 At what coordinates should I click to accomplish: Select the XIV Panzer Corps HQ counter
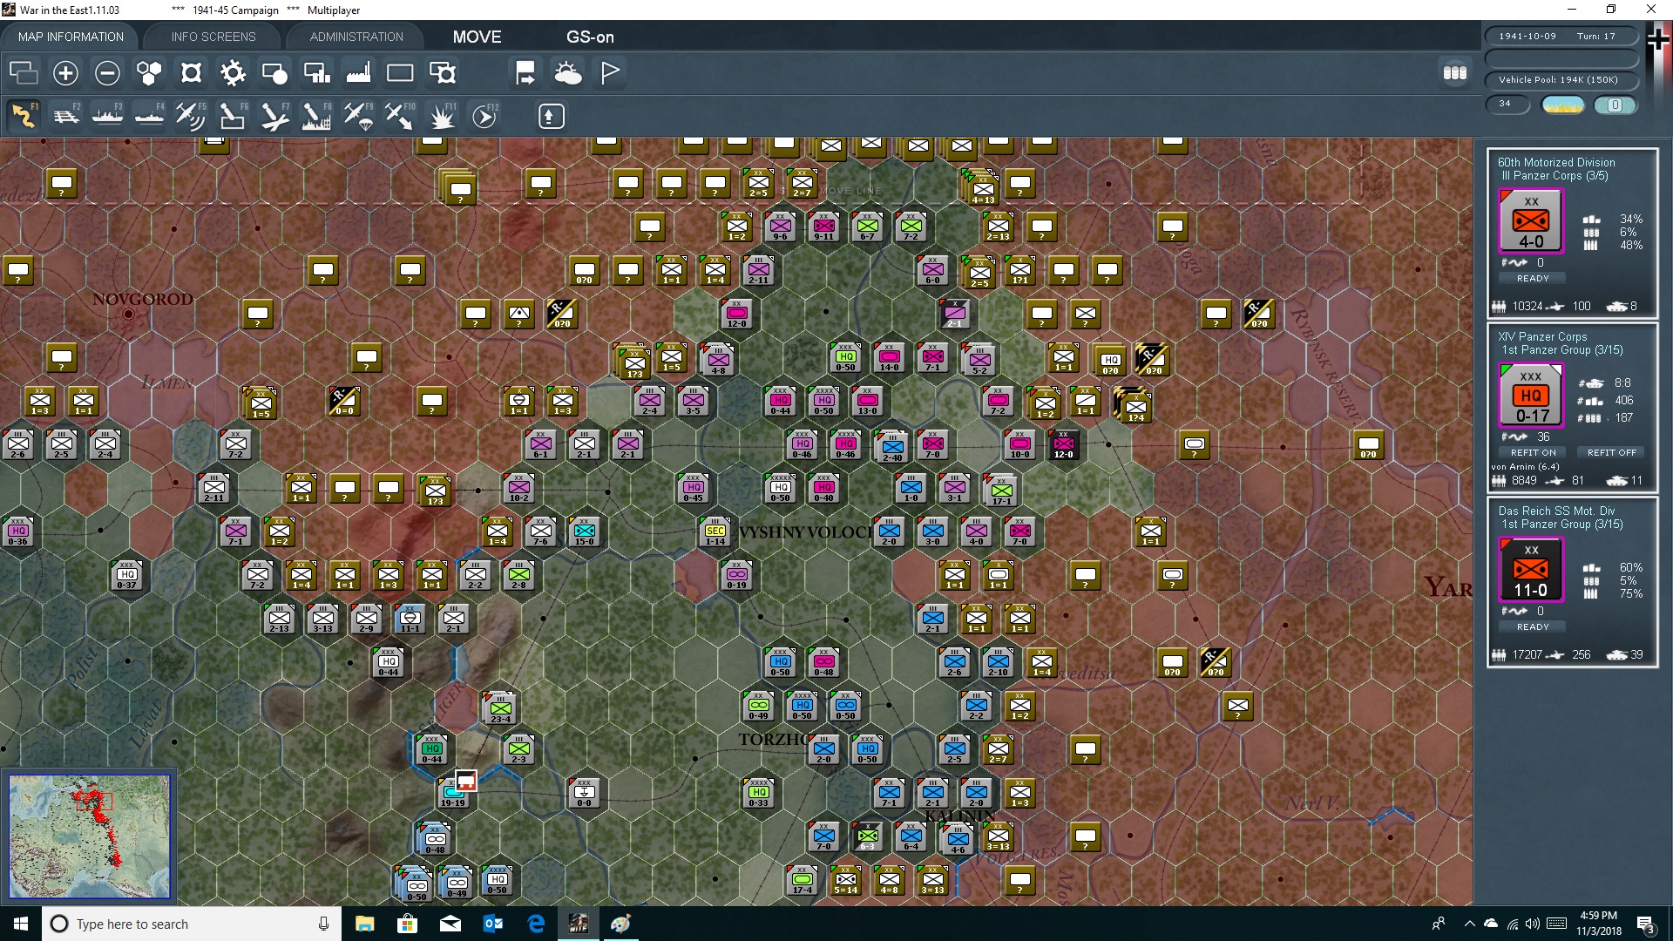[x=1531, y=396]
